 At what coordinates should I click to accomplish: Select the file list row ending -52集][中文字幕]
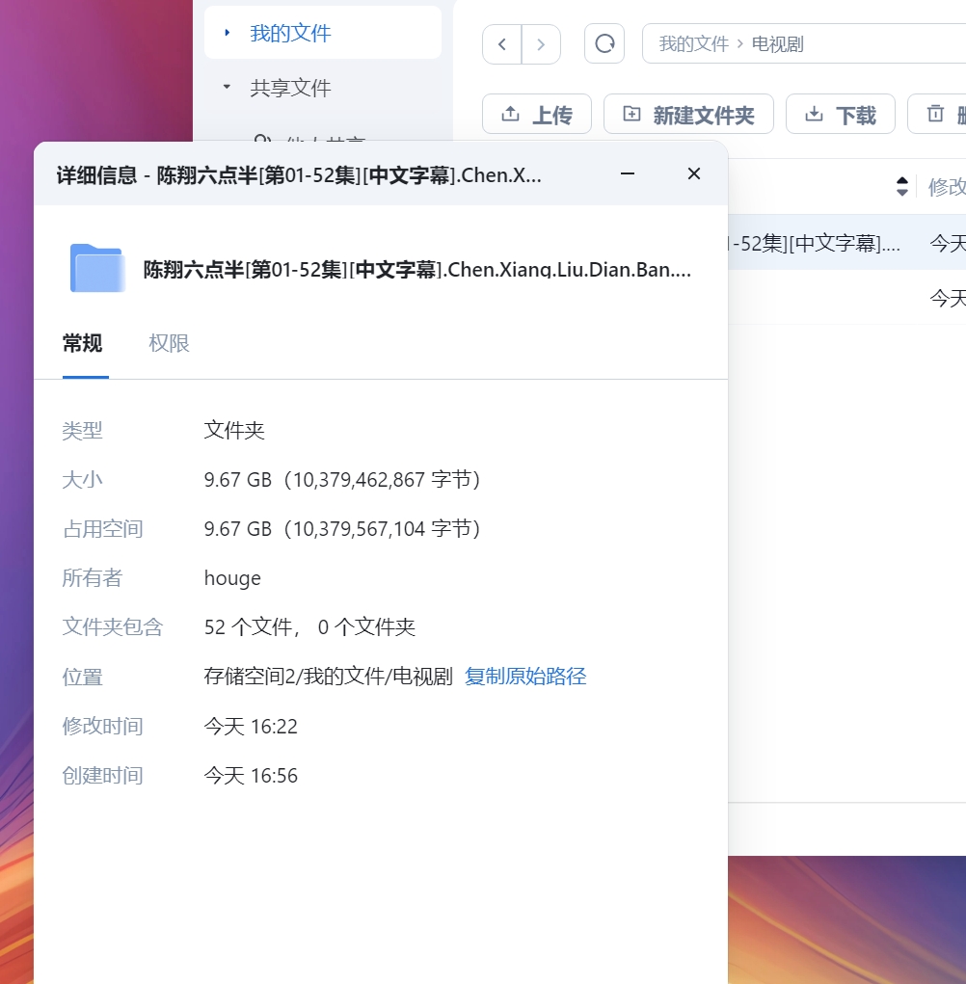[x=846, y=242]
